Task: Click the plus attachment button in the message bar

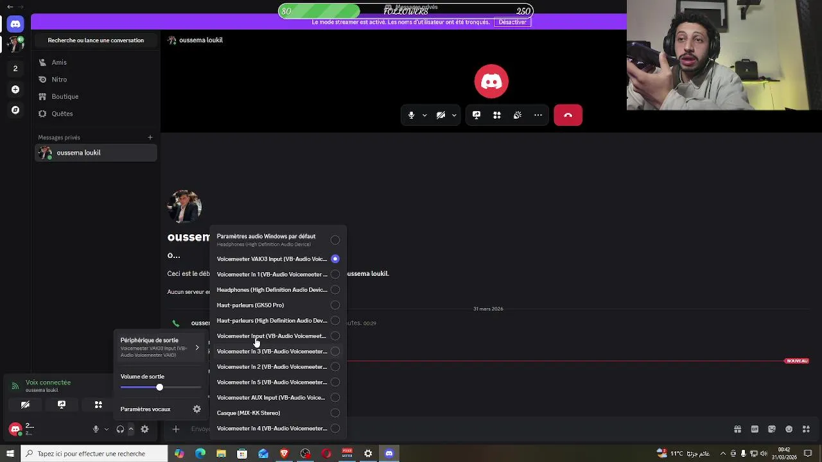Action: coord(175,429)
